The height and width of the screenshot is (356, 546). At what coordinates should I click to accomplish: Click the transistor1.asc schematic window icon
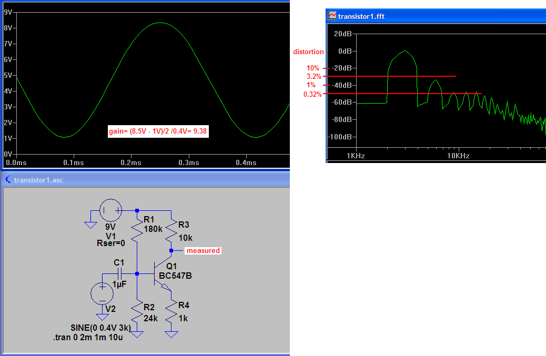(x=8, y=179)
